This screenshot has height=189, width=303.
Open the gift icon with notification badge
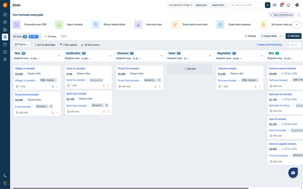tap(281, 5)
